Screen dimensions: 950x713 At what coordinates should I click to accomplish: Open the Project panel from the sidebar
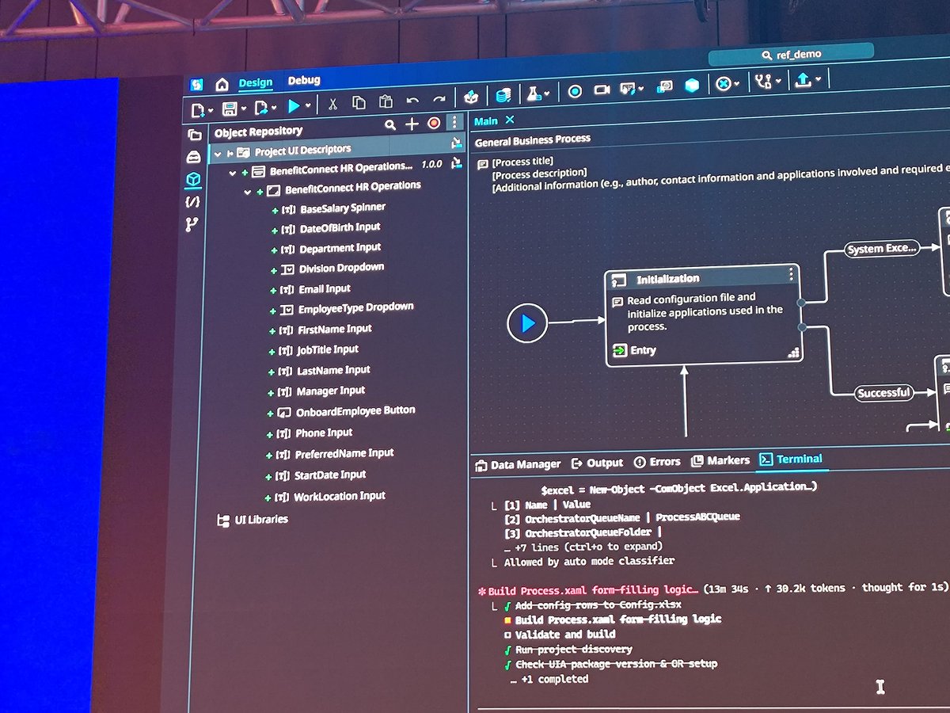[x=194, y=135]
